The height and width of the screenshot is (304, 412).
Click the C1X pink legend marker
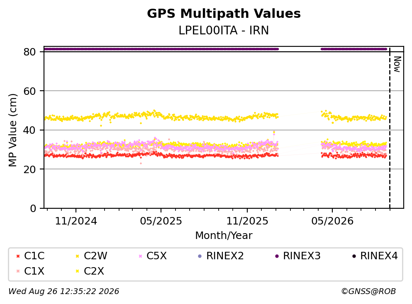[18, 271]
